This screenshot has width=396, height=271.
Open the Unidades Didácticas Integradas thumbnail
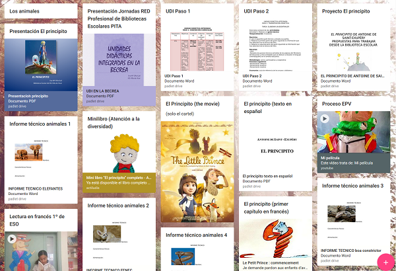coord(119,60)
